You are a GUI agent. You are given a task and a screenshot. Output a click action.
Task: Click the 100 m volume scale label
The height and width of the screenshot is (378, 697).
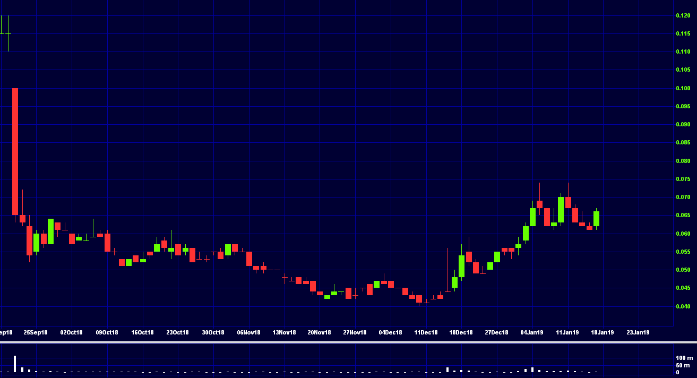tap(684, 358)
